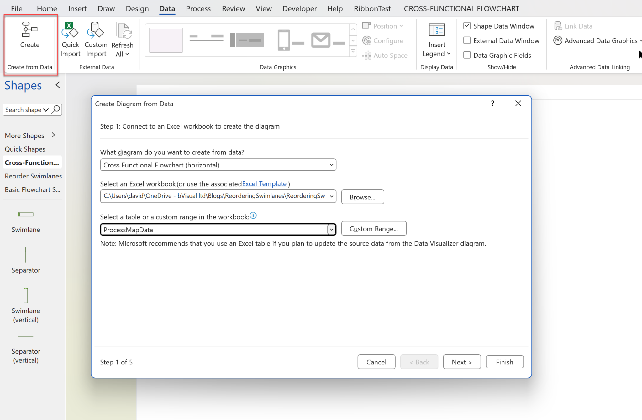
Task: Expand Refresh All dropdown arrow
Action: point(127,54)
